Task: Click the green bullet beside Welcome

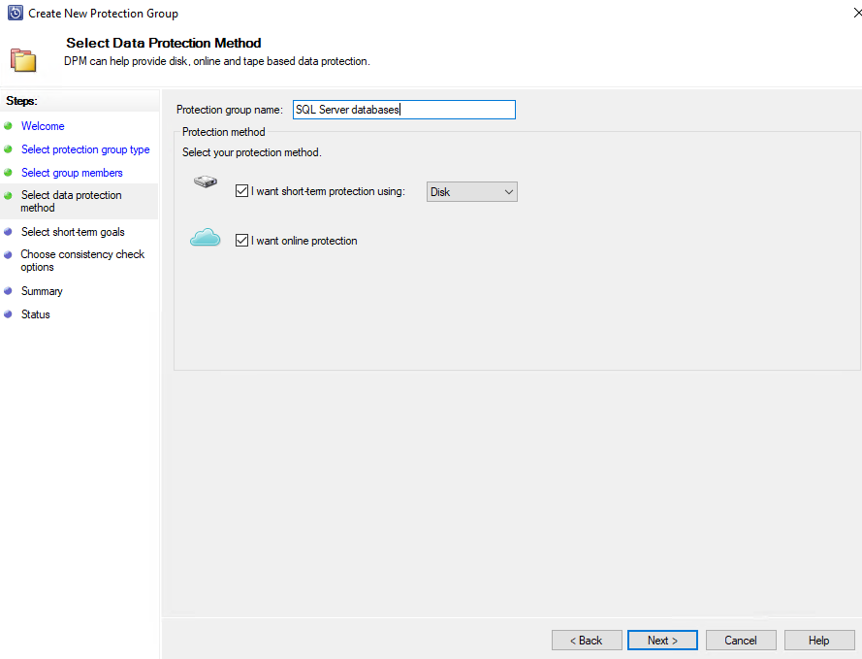Action: click(8, 126)
